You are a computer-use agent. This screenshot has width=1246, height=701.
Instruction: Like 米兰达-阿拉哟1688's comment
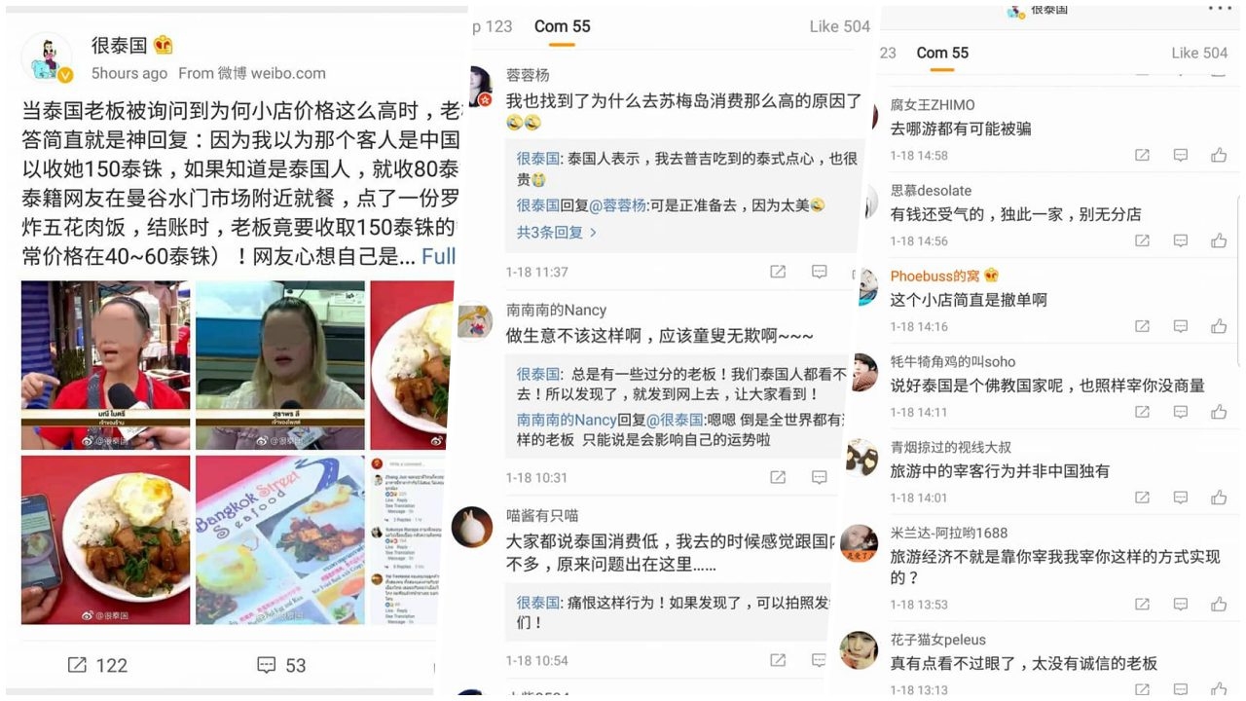pyautogui.click(x=1219, y=605)
